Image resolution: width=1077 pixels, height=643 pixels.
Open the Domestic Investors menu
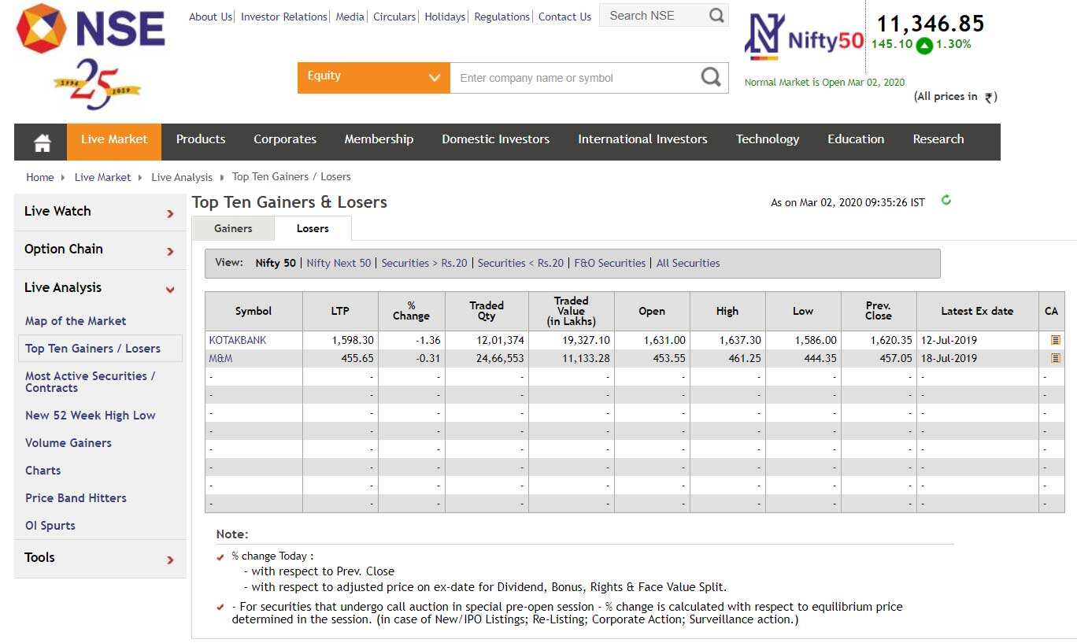[496, 139]
